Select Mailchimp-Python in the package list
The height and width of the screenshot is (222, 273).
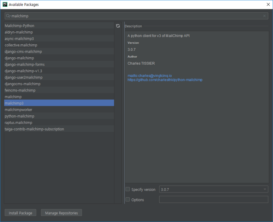click(x=59, y=26)
